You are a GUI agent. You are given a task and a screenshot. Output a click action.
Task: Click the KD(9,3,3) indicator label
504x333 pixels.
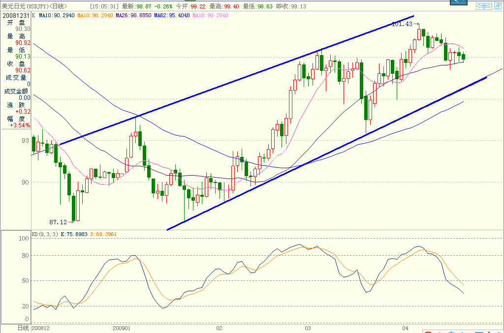point(45,234)
